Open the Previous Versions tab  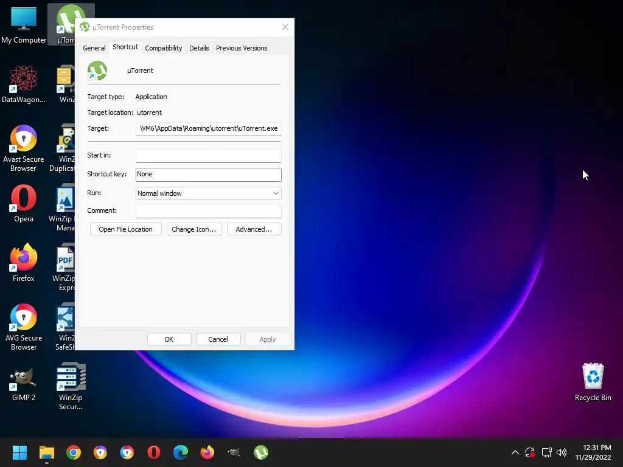(242, 48)
